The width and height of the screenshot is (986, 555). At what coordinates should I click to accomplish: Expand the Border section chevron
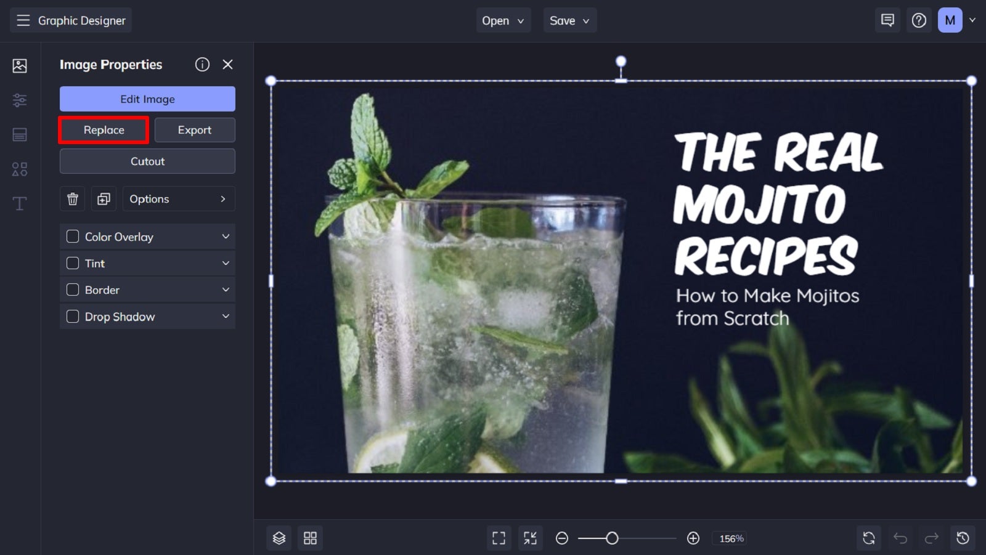[x=224, y=290]
